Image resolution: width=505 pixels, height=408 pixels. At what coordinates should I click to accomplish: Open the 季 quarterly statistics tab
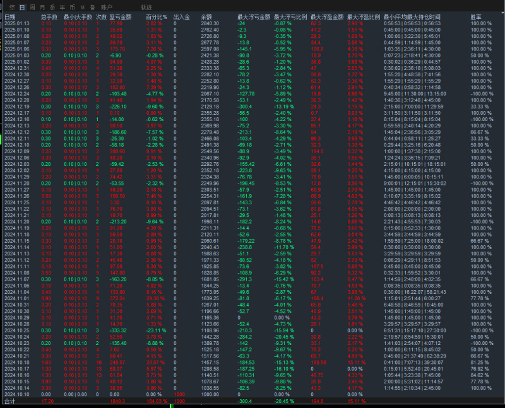[x=52, y=6]
